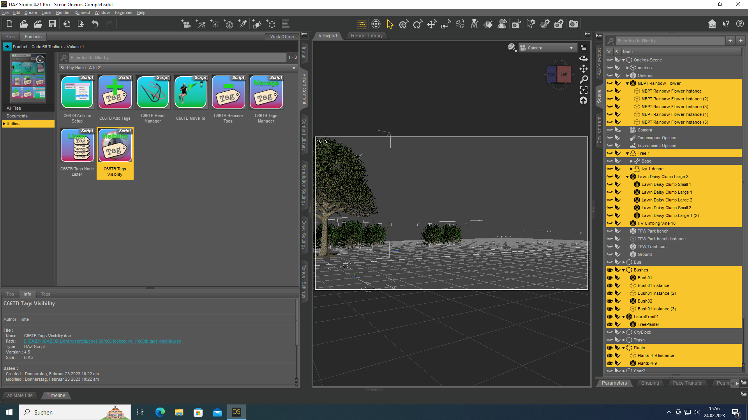
Task: Click the Scene pane filter text field
Action: pos(669,41)
